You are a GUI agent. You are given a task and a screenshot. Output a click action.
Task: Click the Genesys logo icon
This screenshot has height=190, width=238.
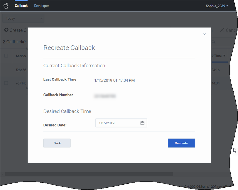(x=6, y=6)
